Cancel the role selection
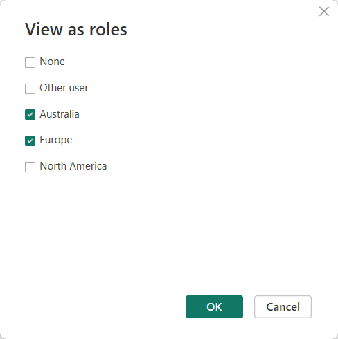 tap(283, 306)
